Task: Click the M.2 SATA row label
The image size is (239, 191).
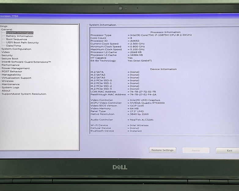Action: coord(97,72)
